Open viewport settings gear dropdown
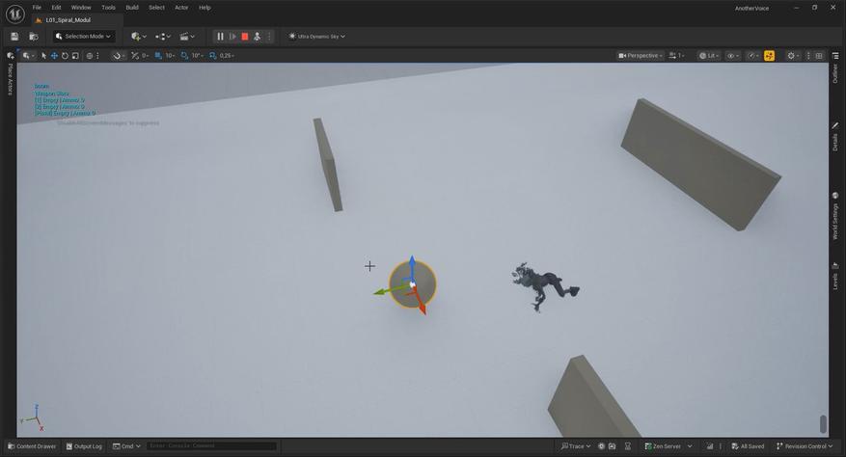The height and width of the screenshot is (457, 846). pos(793,56)
